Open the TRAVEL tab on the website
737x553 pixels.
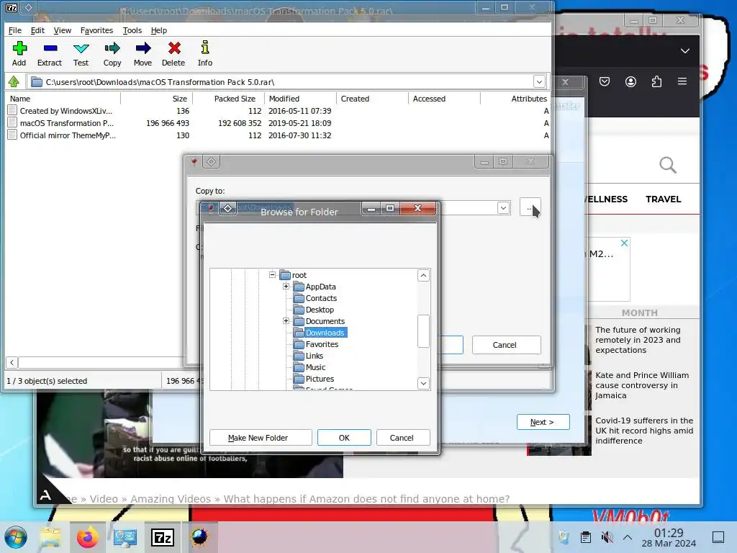tap(663, 199)
